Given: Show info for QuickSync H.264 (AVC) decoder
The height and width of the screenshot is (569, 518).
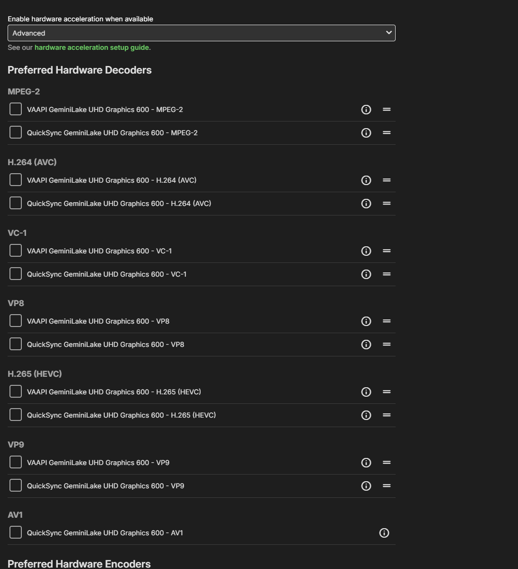Looking at the screenshot, I should point(366,204).
